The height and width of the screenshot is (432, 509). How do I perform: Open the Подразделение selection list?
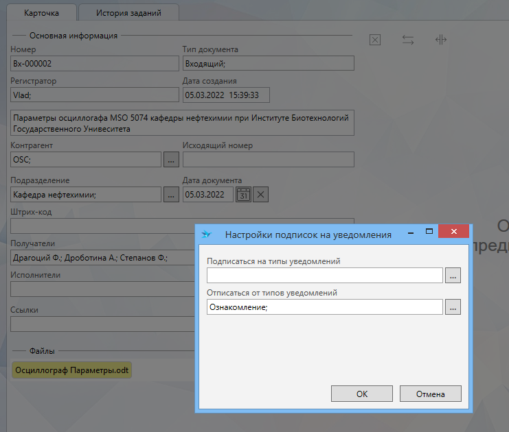[x=172, y=195]
